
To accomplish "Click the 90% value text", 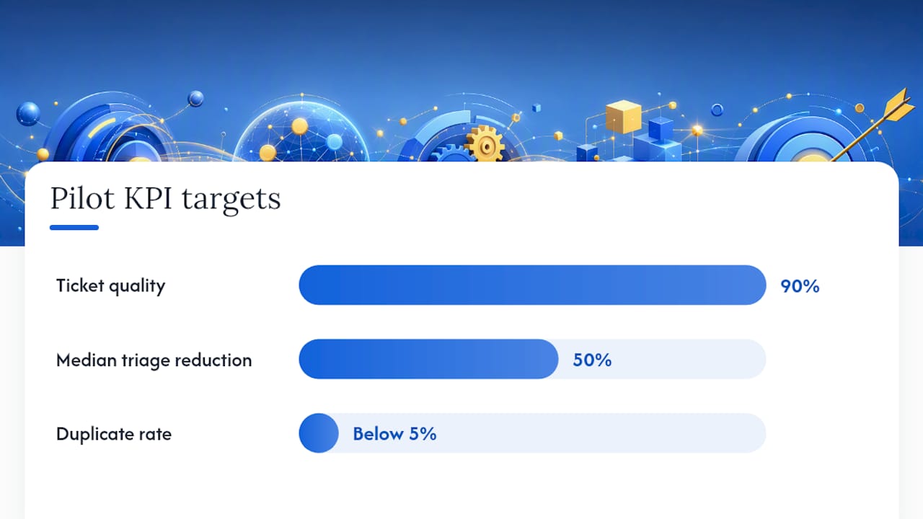I will click(800, 286).
